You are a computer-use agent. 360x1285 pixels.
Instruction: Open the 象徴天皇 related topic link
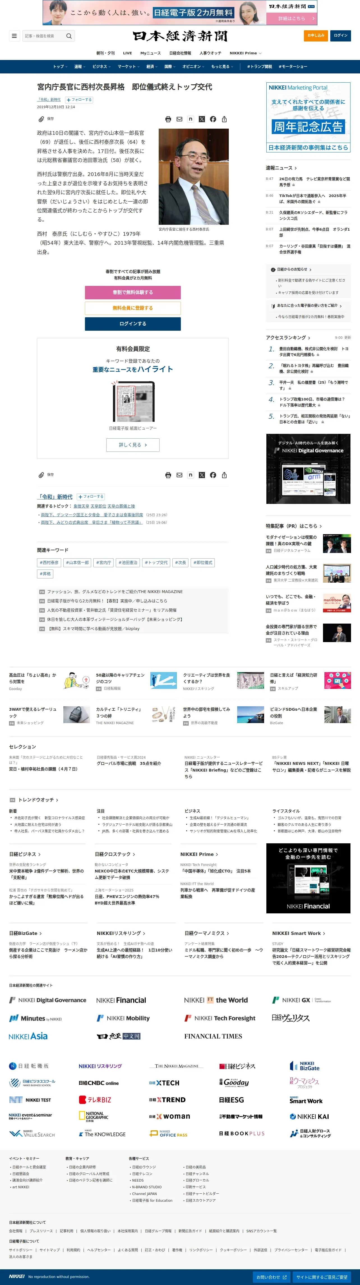click(81, 506)
